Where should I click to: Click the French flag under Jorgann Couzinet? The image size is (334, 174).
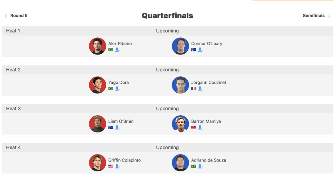tap(194, 89)
